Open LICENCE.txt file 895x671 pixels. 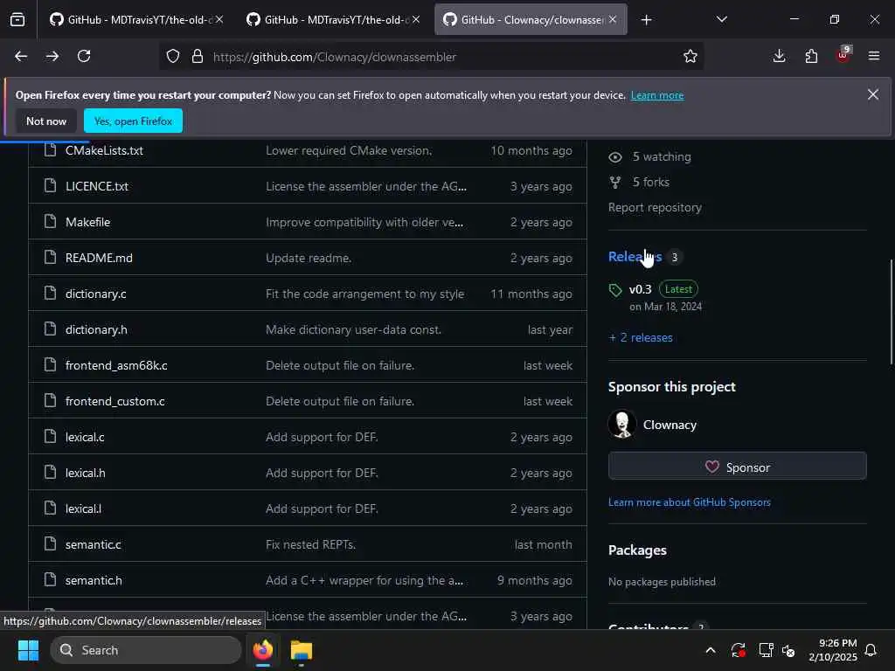[96, 187]
